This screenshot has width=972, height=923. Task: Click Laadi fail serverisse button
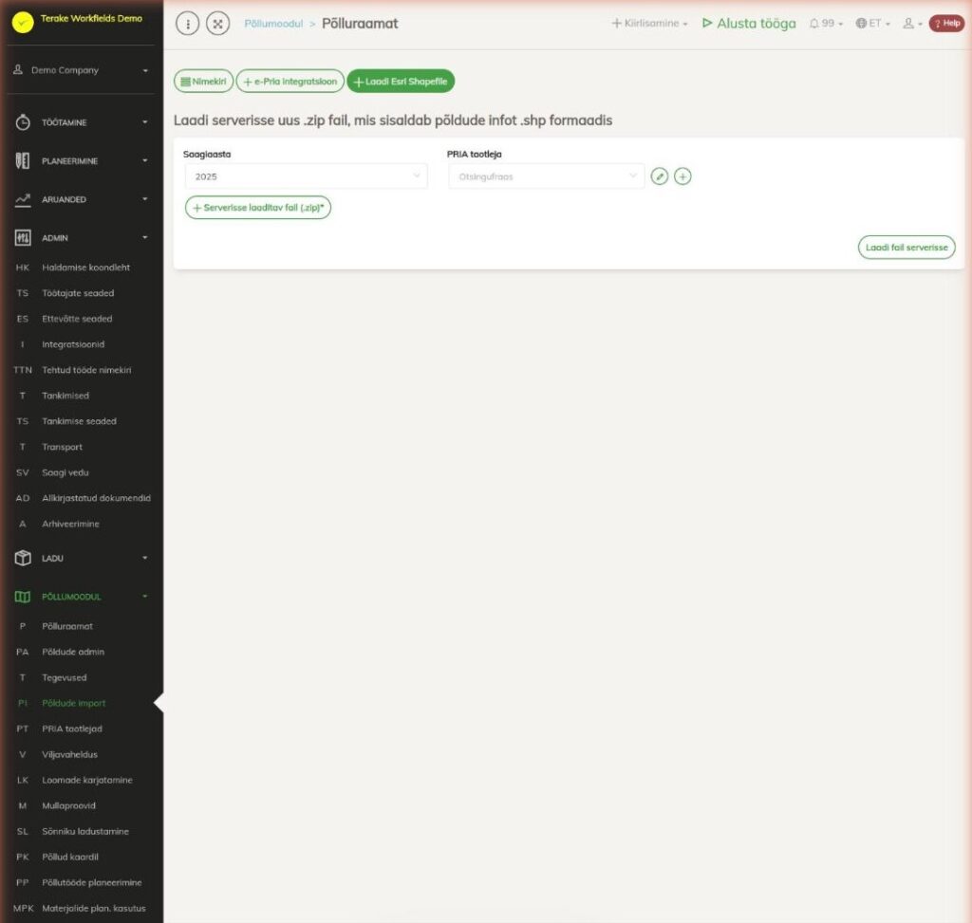[907, 248]
